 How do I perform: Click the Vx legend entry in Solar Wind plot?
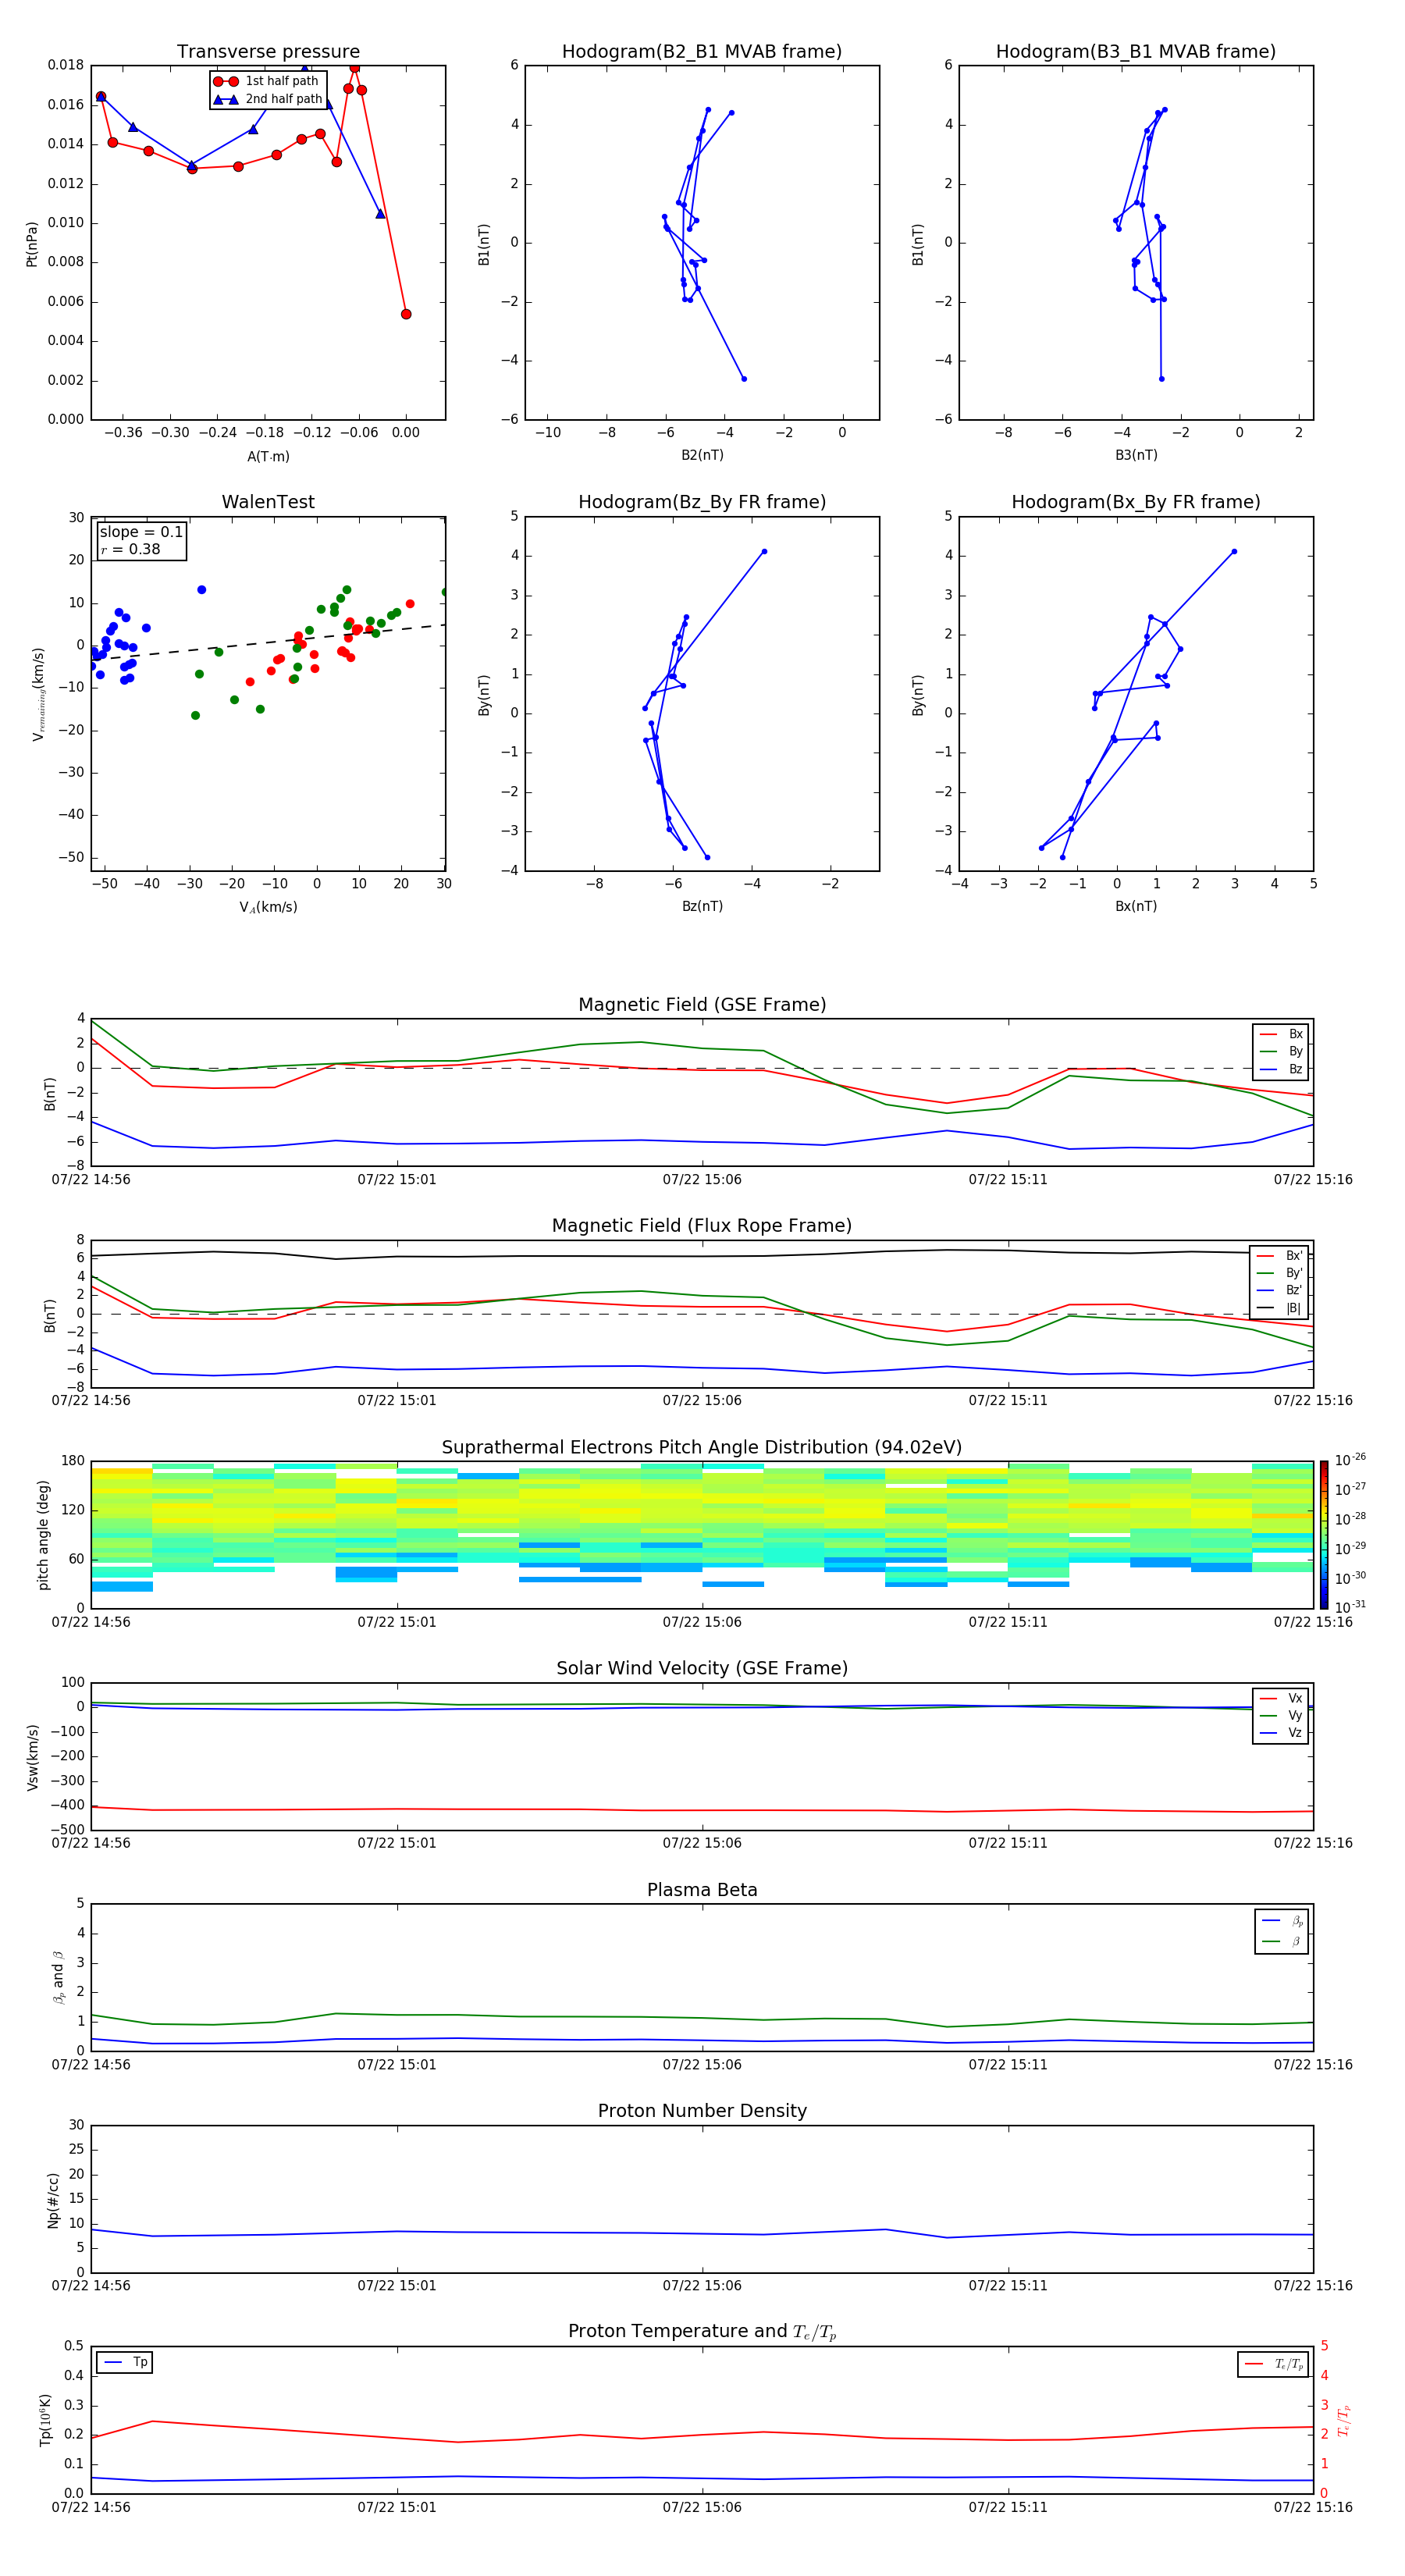(1281, 1698)
